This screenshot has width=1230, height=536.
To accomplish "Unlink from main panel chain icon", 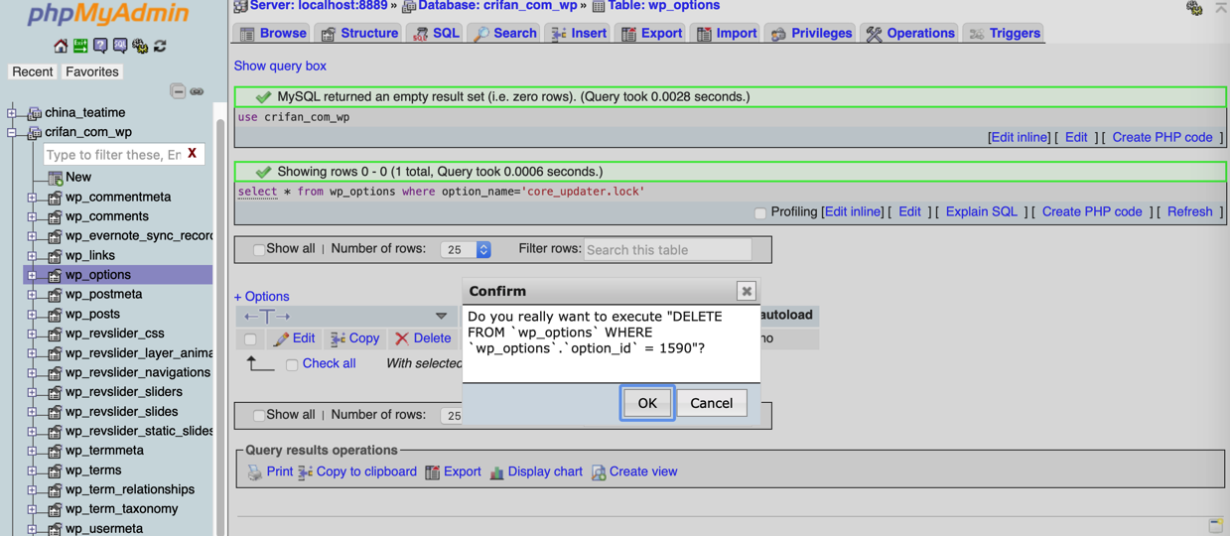I will coord(197,91).
